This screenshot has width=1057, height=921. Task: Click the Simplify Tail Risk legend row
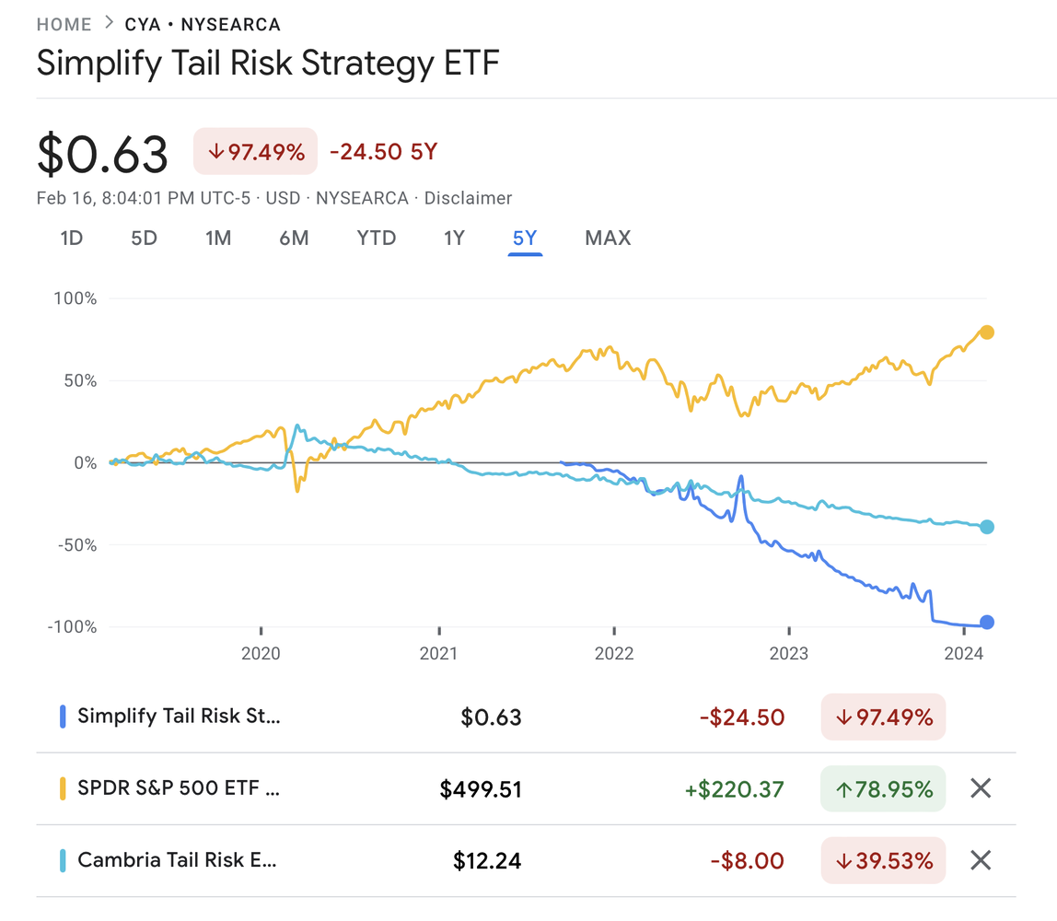point(179,717)
